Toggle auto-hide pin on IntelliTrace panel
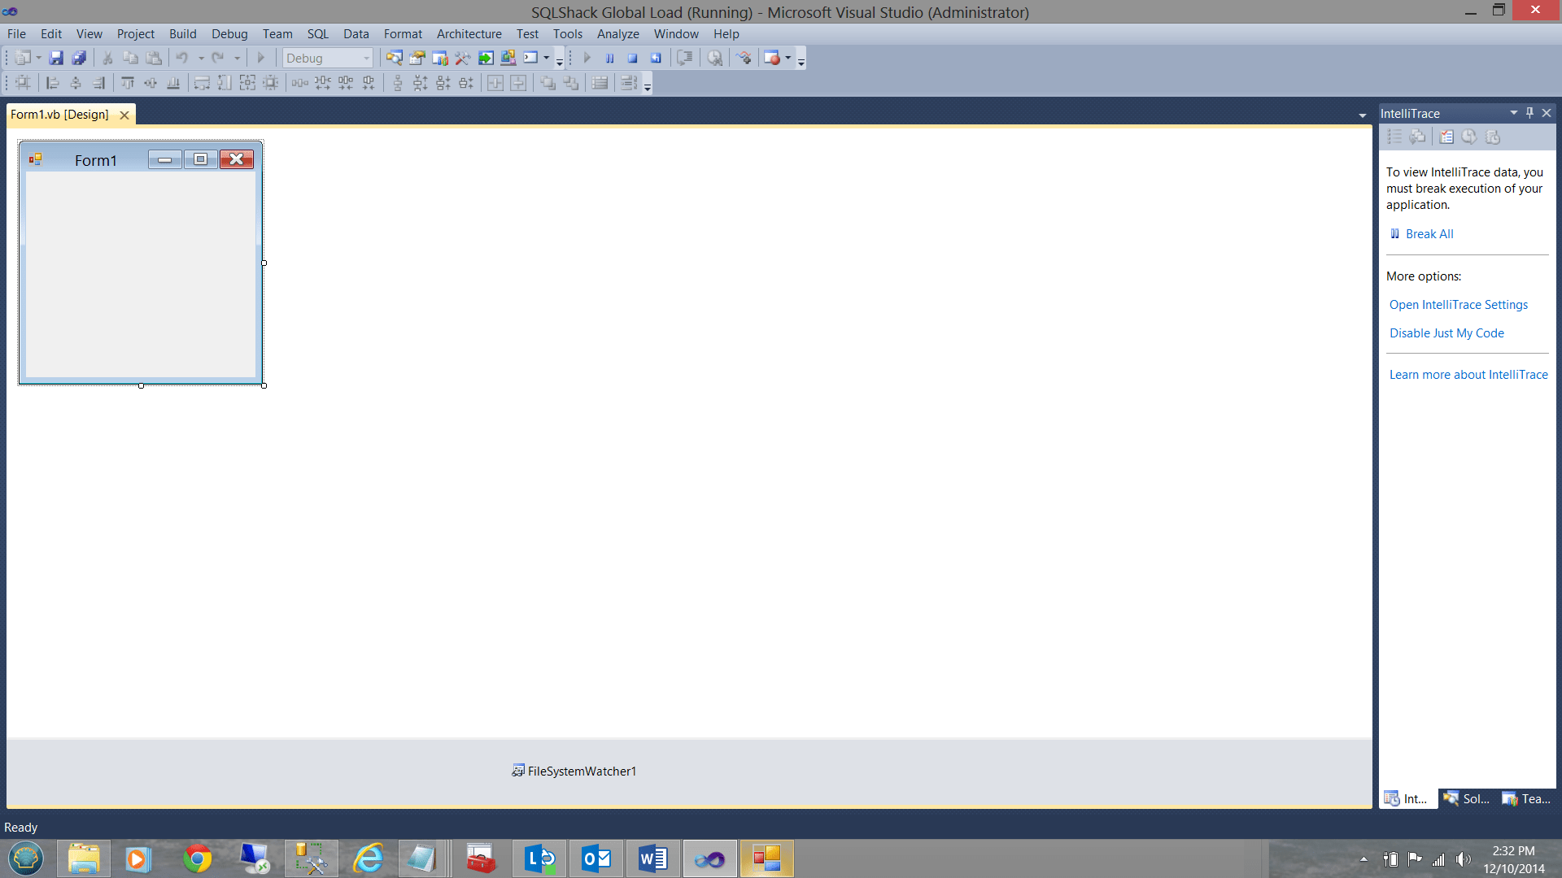The image size is (1562, 878). (1529, 113)
